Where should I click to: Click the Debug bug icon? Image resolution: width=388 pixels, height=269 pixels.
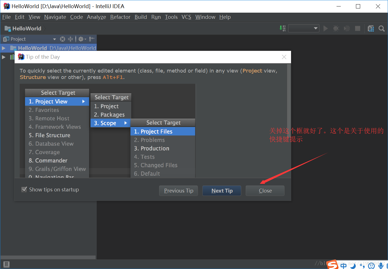pos(336,28)
